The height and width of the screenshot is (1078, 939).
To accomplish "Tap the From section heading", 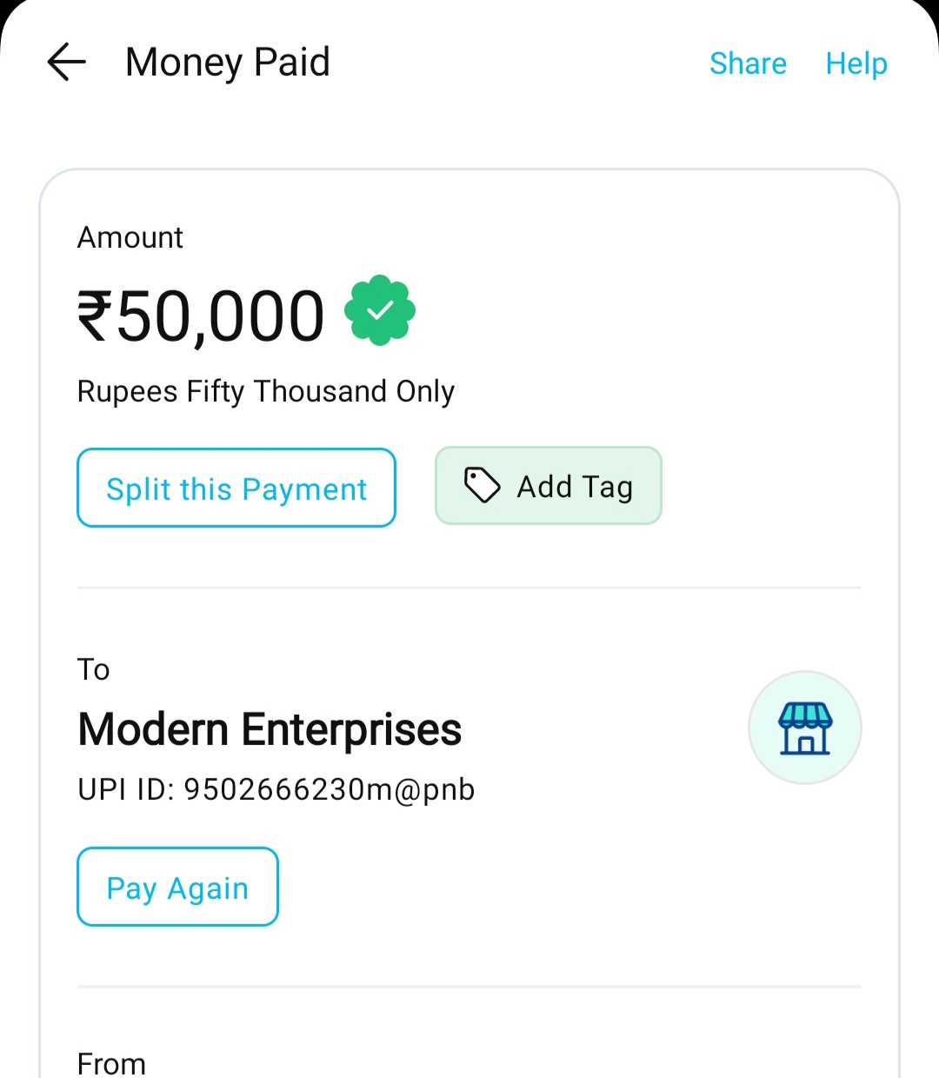I will tap(111, 1063).
